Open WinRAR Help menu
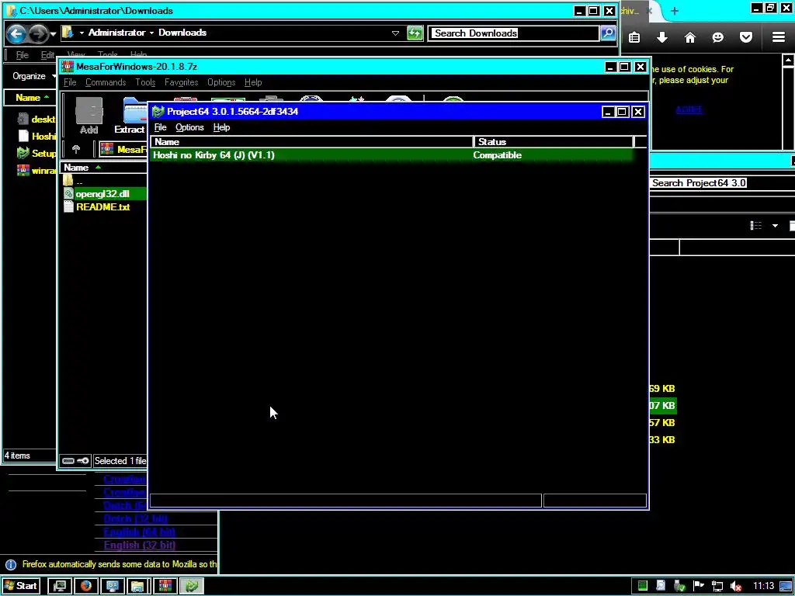The height and width of the screenshot is (596, 795). click(x=253, y=82)
